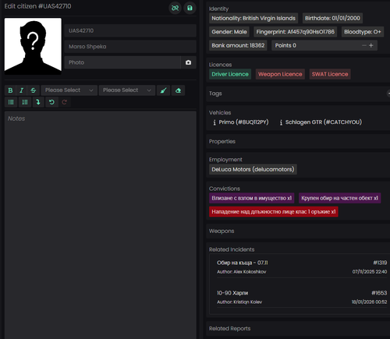Toggle strikethrough formatting
390x339 pixels.
point(34,90)
